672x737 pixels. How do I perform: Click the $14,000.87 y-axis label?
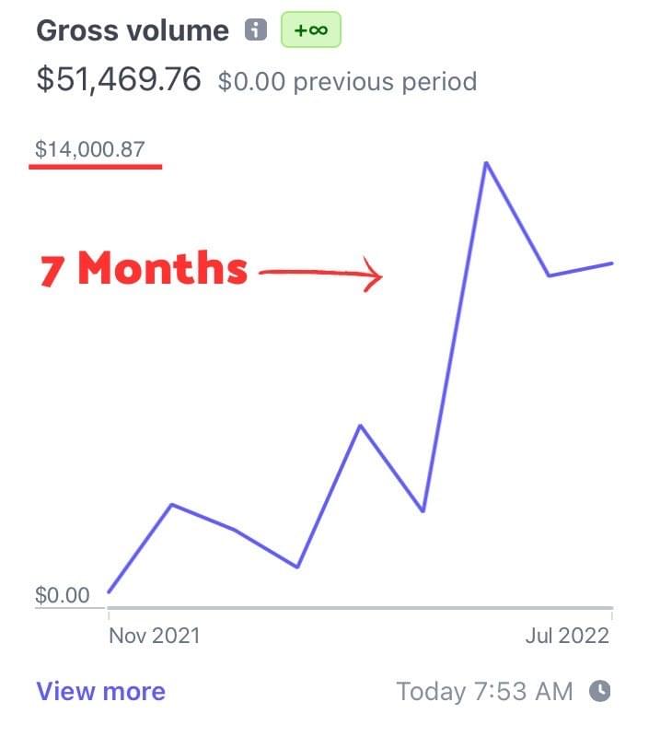point(89,148)
